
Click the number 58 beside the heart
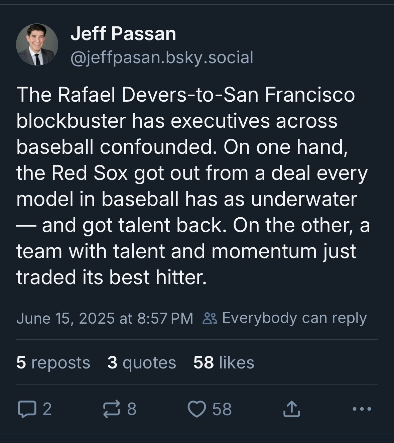click(222, 409)
